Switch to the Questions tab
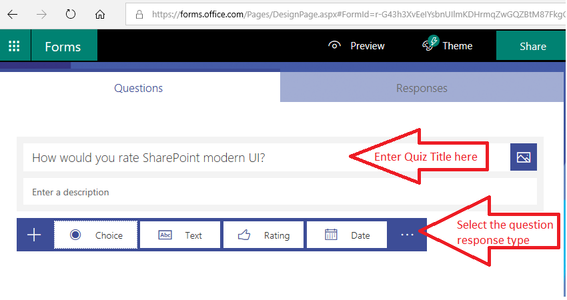Image resolution: width=567 pixels, height=300 pixels. coord(140,87)
